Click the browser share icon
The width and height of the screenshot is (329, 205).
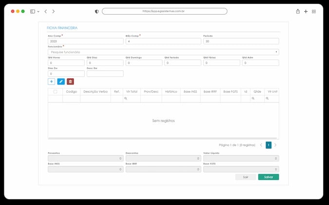coord(298,11)
